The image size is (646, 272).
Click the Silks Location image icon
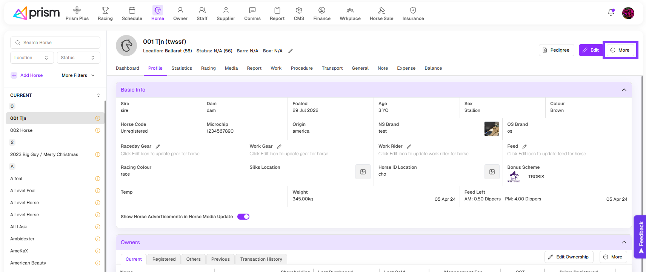tap(363, 172)
